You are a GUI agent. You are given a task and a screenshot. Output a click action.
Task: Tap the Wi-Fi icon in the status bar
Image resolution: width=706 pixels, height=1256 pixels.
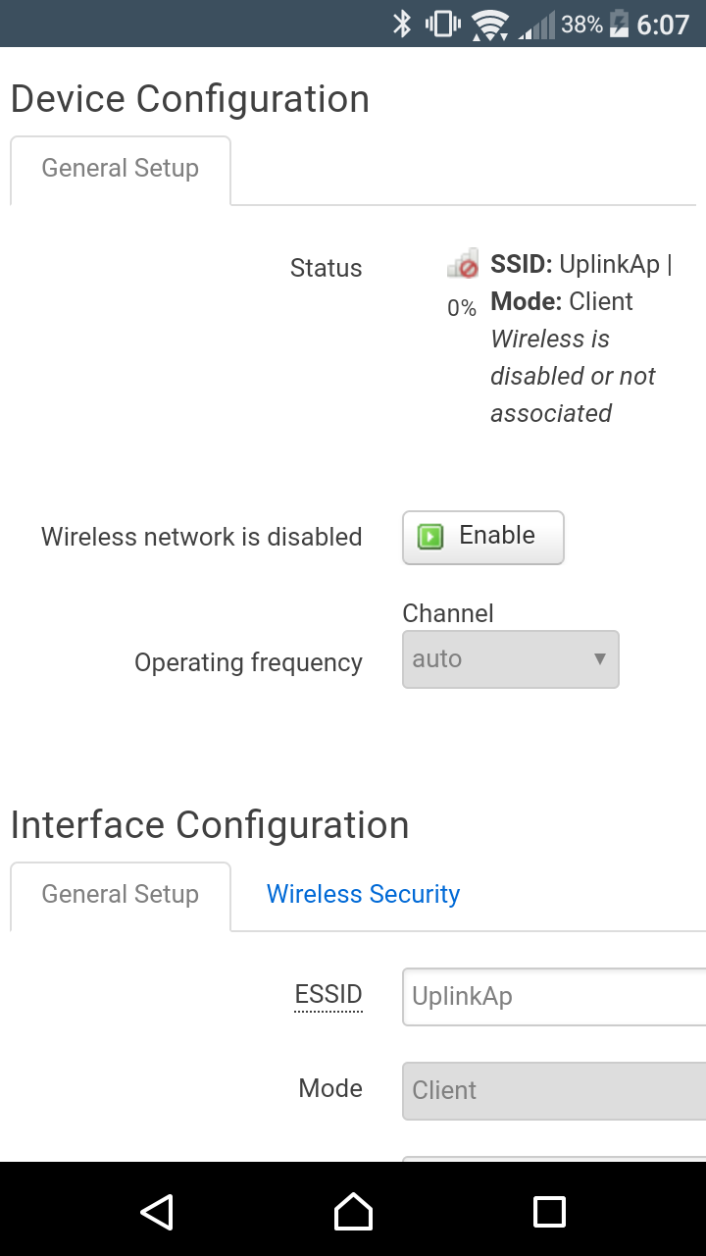(x=489, y=25)
